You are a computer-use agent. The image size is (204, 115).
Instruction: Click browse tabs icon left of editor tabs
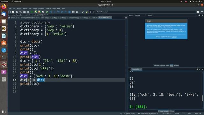click(x=9, y=18)
